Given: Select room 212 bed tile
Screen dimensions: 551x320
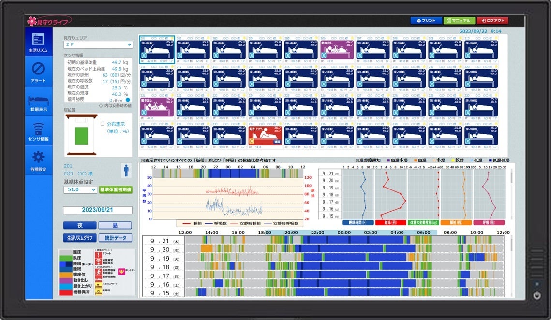Looking at the screenshot, I should [193, 78].
